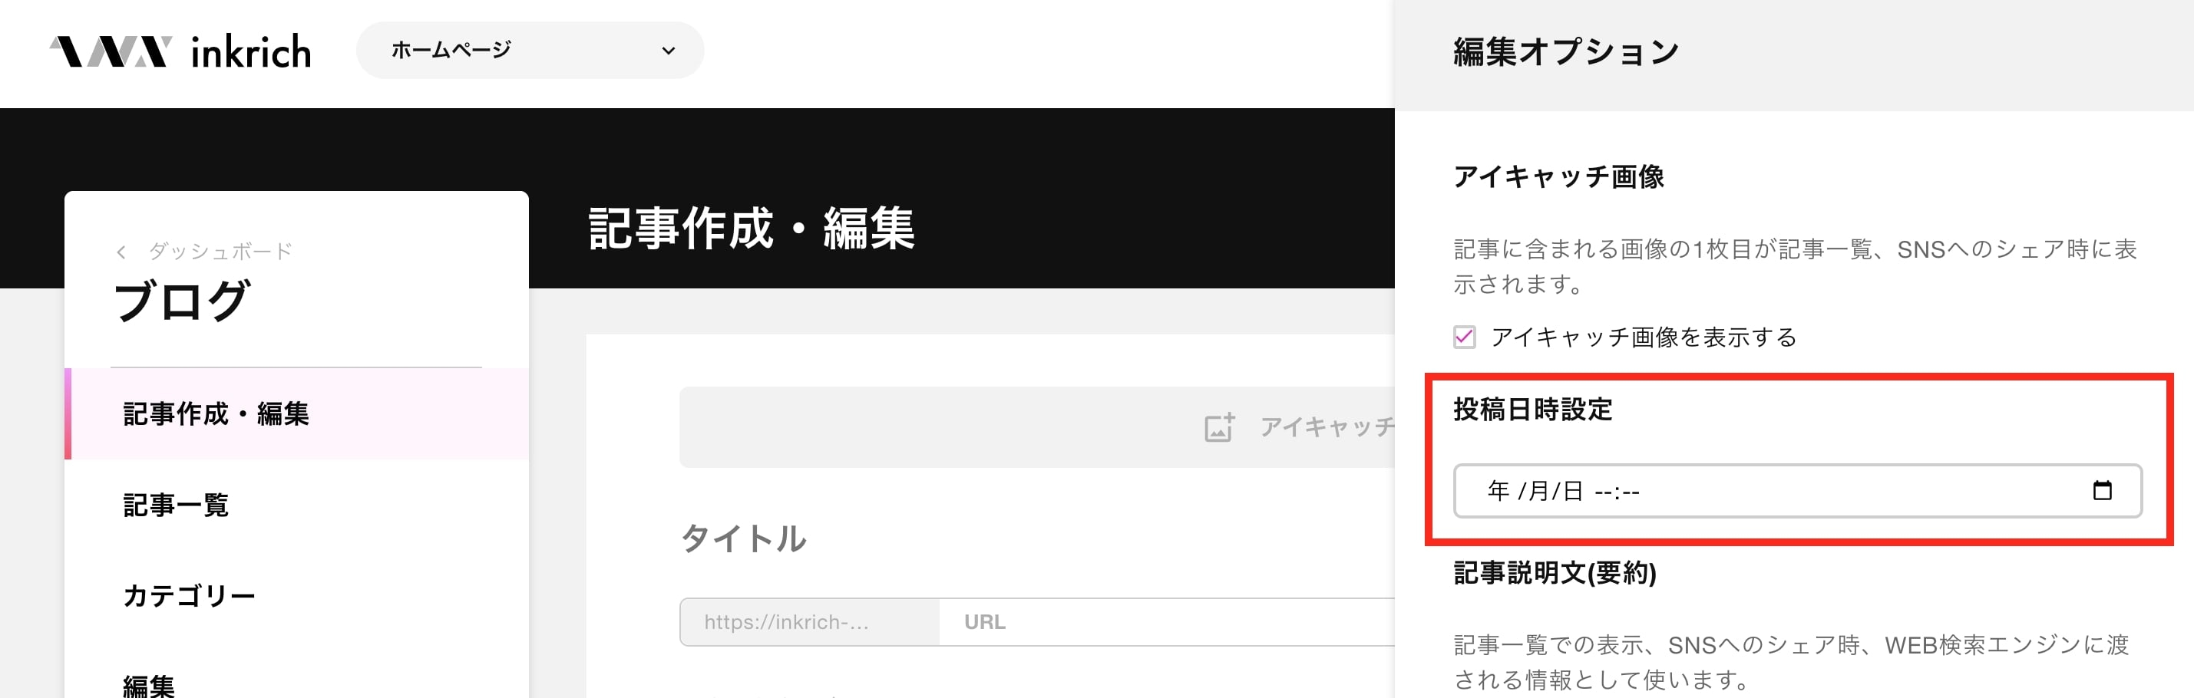This screenshot has width=2194, height=698.
Task: Click the inkrich logo icon
Action: click(x=111, y=52)
